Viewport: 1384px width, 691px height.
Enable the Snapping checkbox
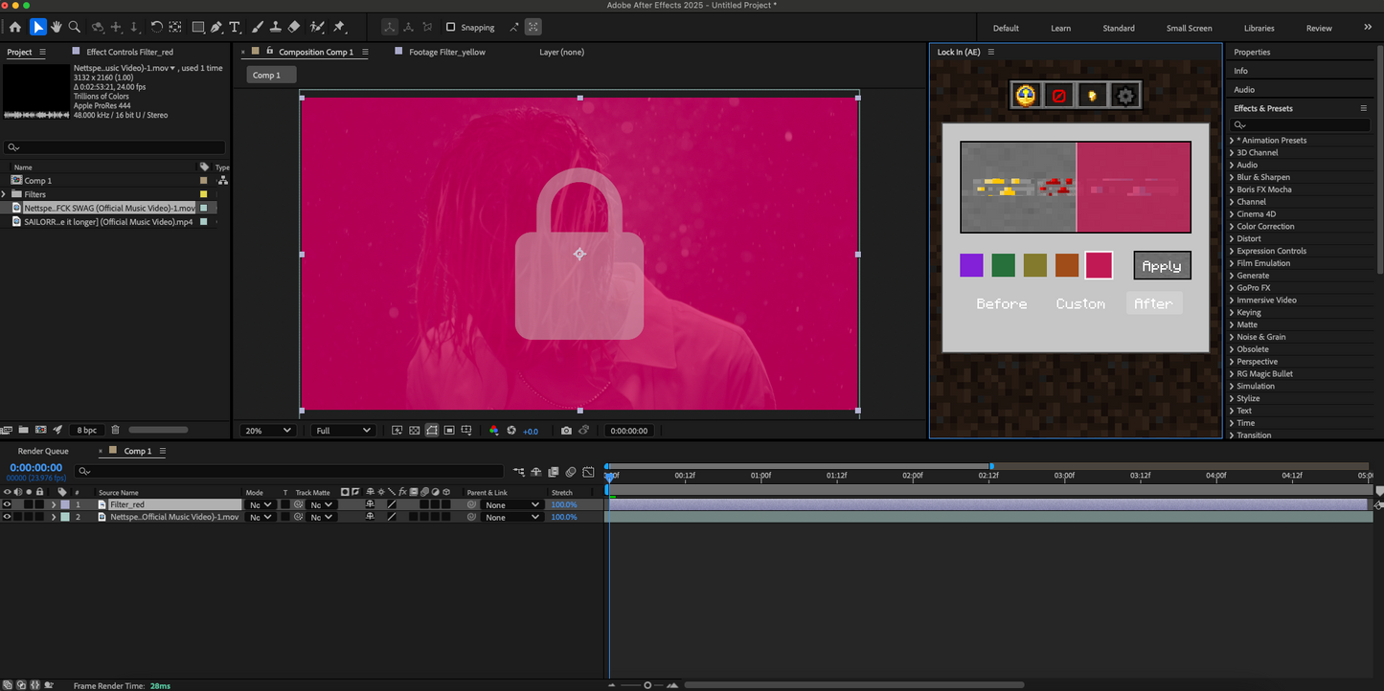pos(451,28)
